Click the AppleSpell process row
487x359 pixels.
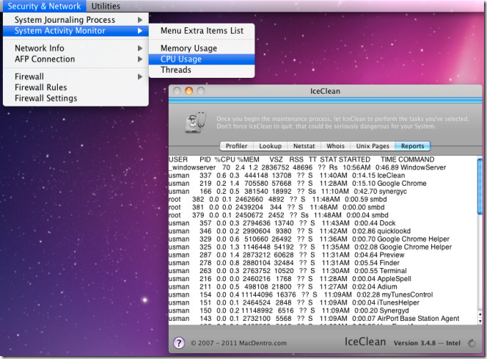(x=323, y=279)
